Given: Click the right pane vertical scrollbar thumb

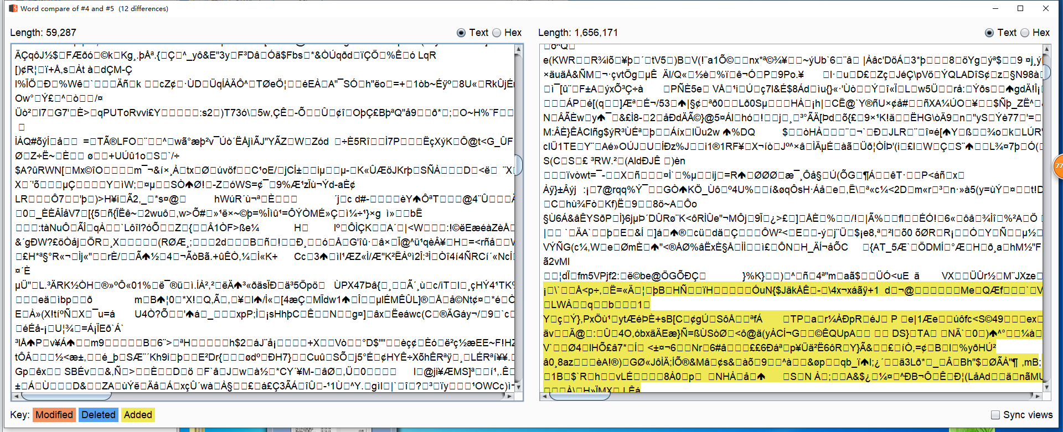Looking at the screenshot, I should [x=1047, y=72].
